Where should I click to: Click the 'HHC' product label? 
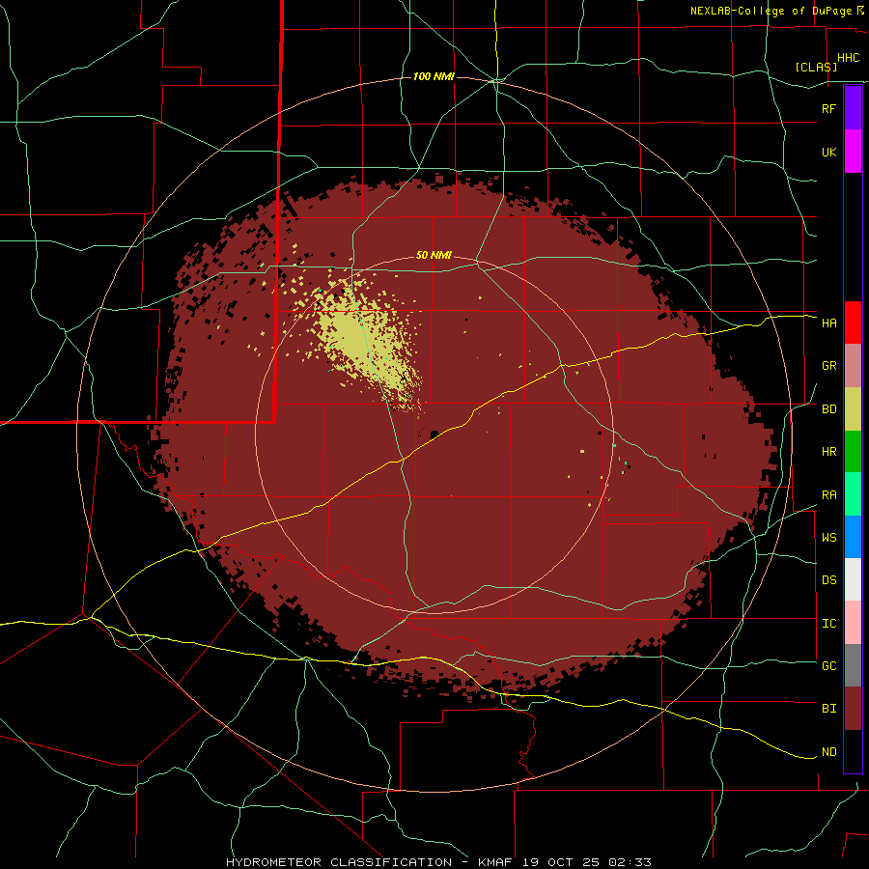tap(848, 58)
